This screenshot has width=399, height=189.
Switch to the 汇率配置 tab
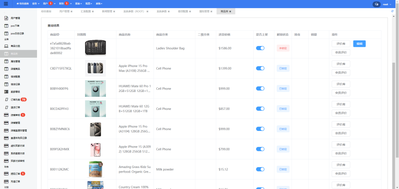tap(86, 11)
